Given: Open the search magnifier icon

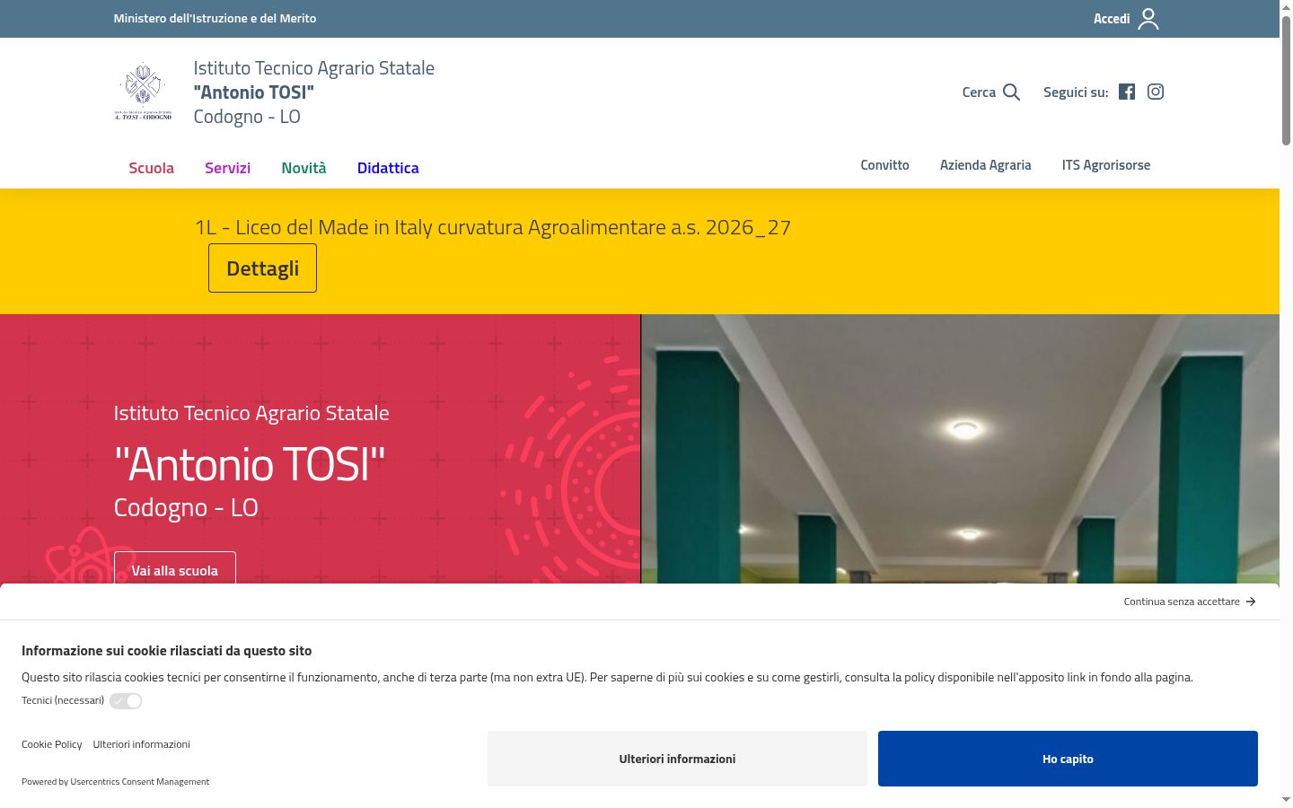Looking at the screenshot, I should (1011, 92).
